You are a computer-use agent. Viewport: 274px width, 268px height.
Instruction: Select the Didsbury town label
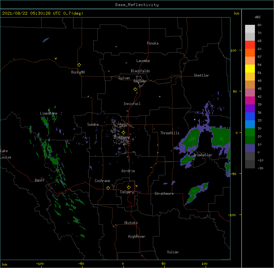[x=122, y=137]
